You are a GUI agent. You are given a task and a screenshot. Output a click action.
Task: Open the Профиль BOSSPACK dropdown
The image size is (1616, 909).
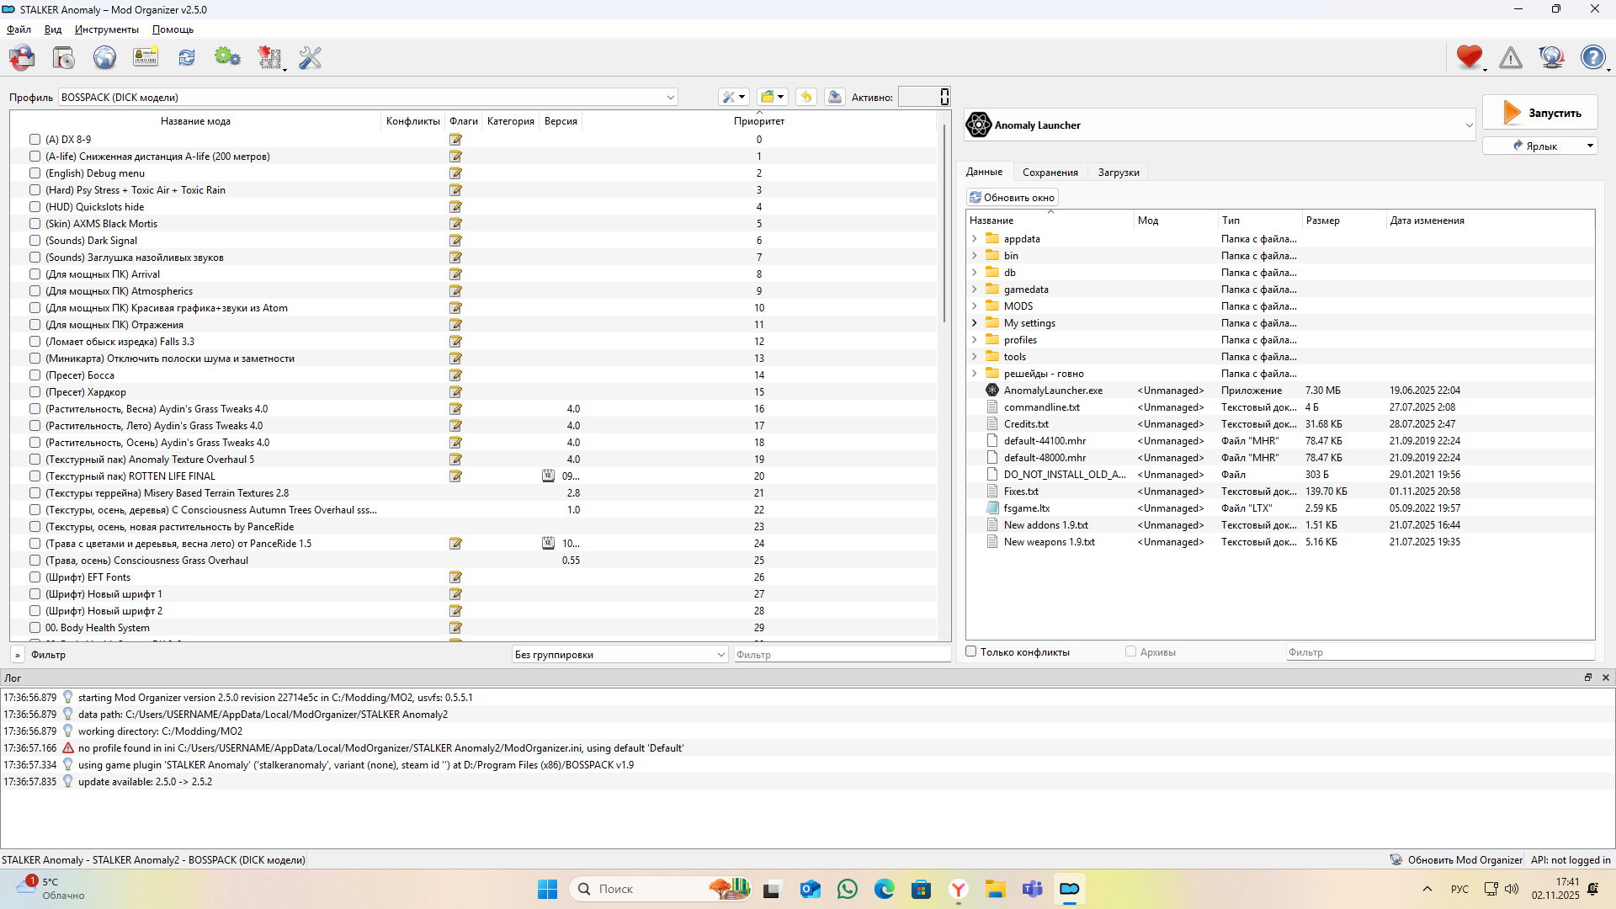tap(368, 98)
